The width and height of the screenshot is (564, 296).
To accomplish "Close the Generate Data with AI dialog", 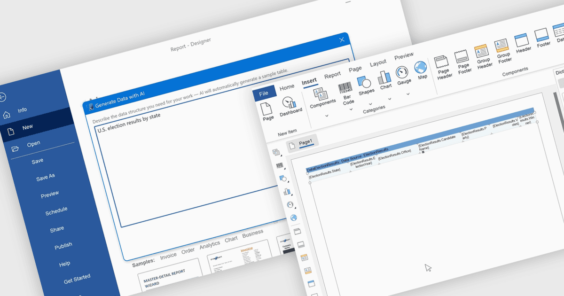I will [341, 40].
